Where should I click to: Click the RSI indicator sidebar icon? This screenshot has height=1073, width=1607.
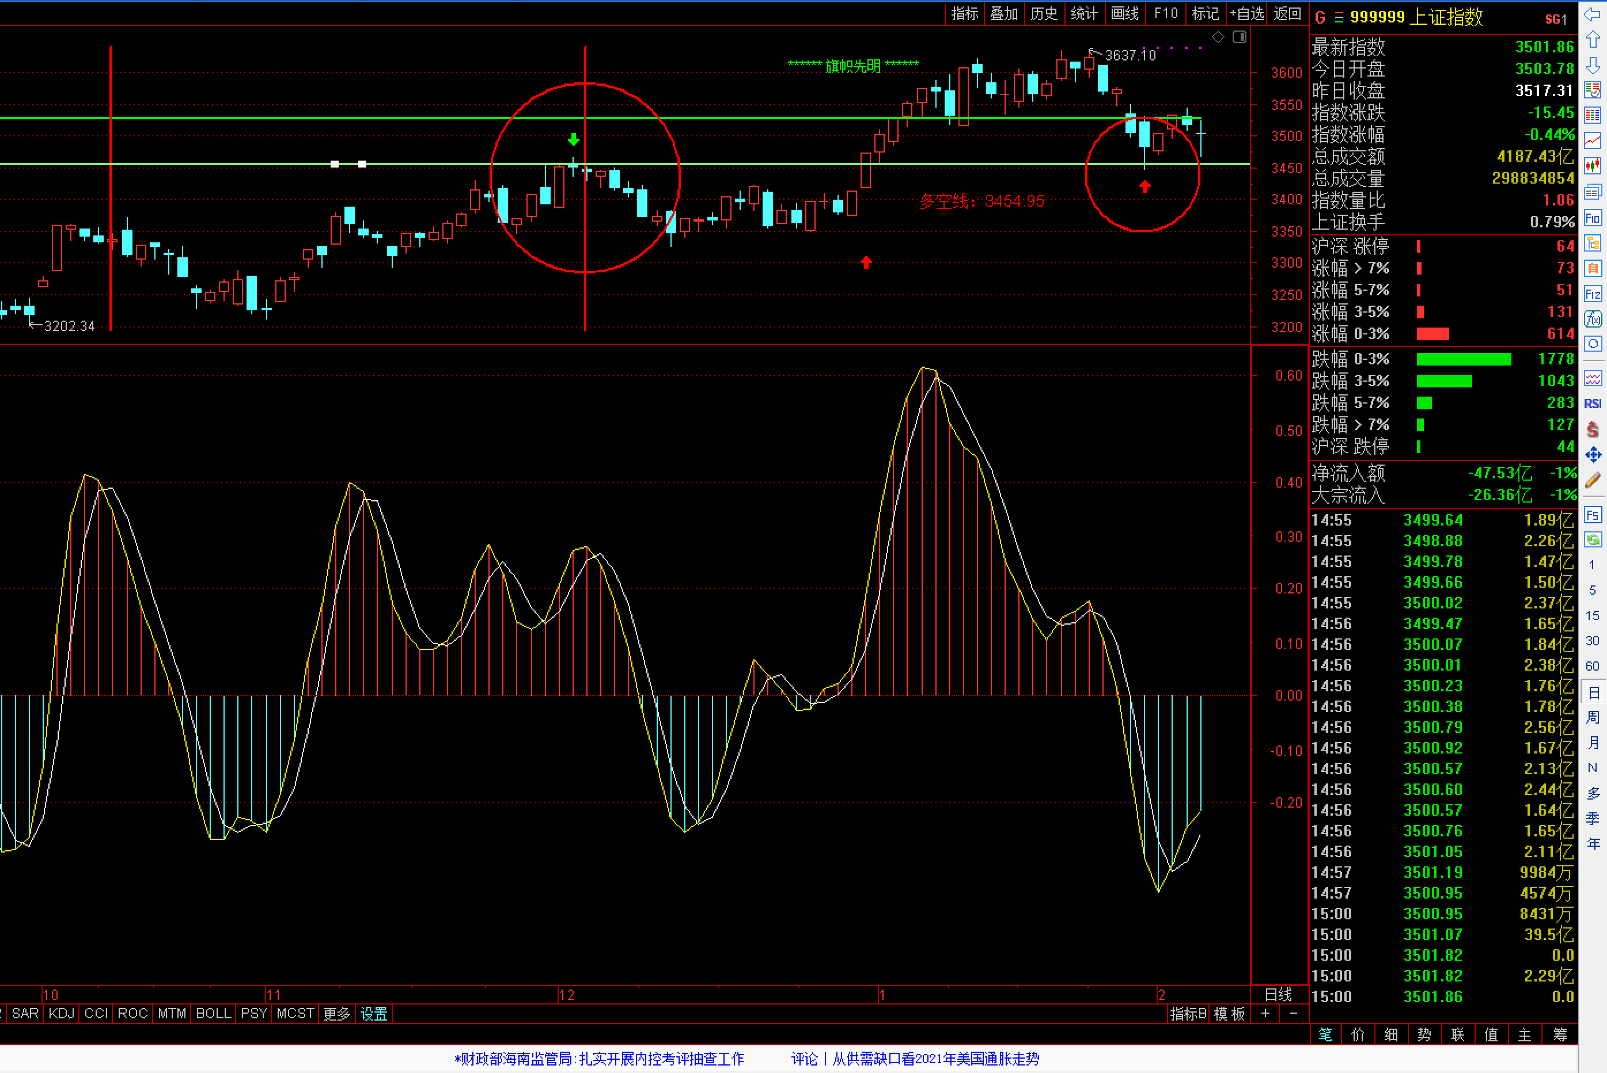coord(1593,404)
